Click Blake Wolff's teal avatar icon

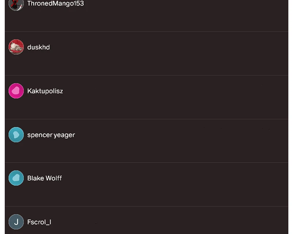(x=16, y=178)
